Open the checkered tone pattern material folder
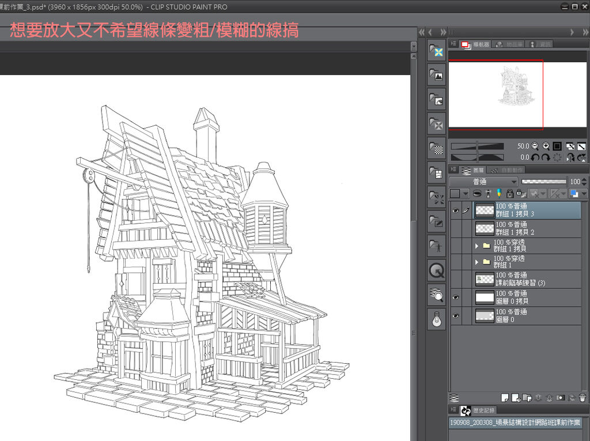The image size is (590, 441). coord(437,148)
